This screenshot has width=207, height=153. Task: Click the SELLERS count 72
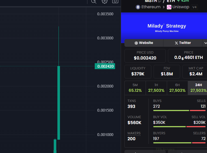click(x=203, y=139)
